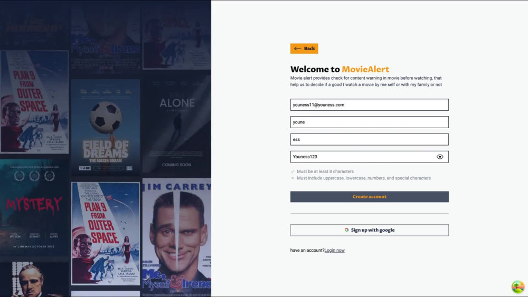This screenshot has width=528, height=297.
Task: Click the 'Must be at least 8 characters' text
Action: coord(325,171)
